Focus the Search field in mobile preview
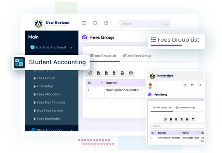 177,126
